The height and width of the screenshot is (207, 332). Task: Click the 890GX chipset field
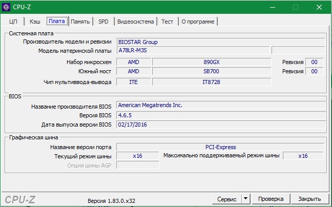pos(211,62)
